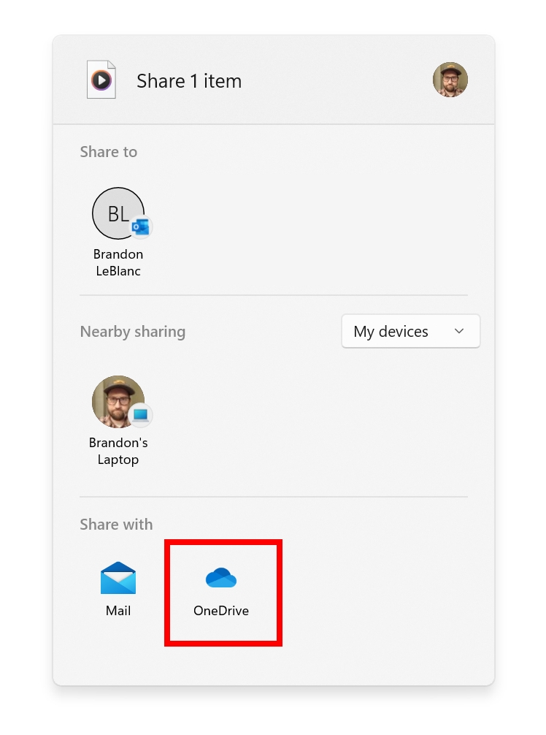The image size is (546, 735).
Task: Click the media file thumbnail being shared
Action: pos(101,79)
